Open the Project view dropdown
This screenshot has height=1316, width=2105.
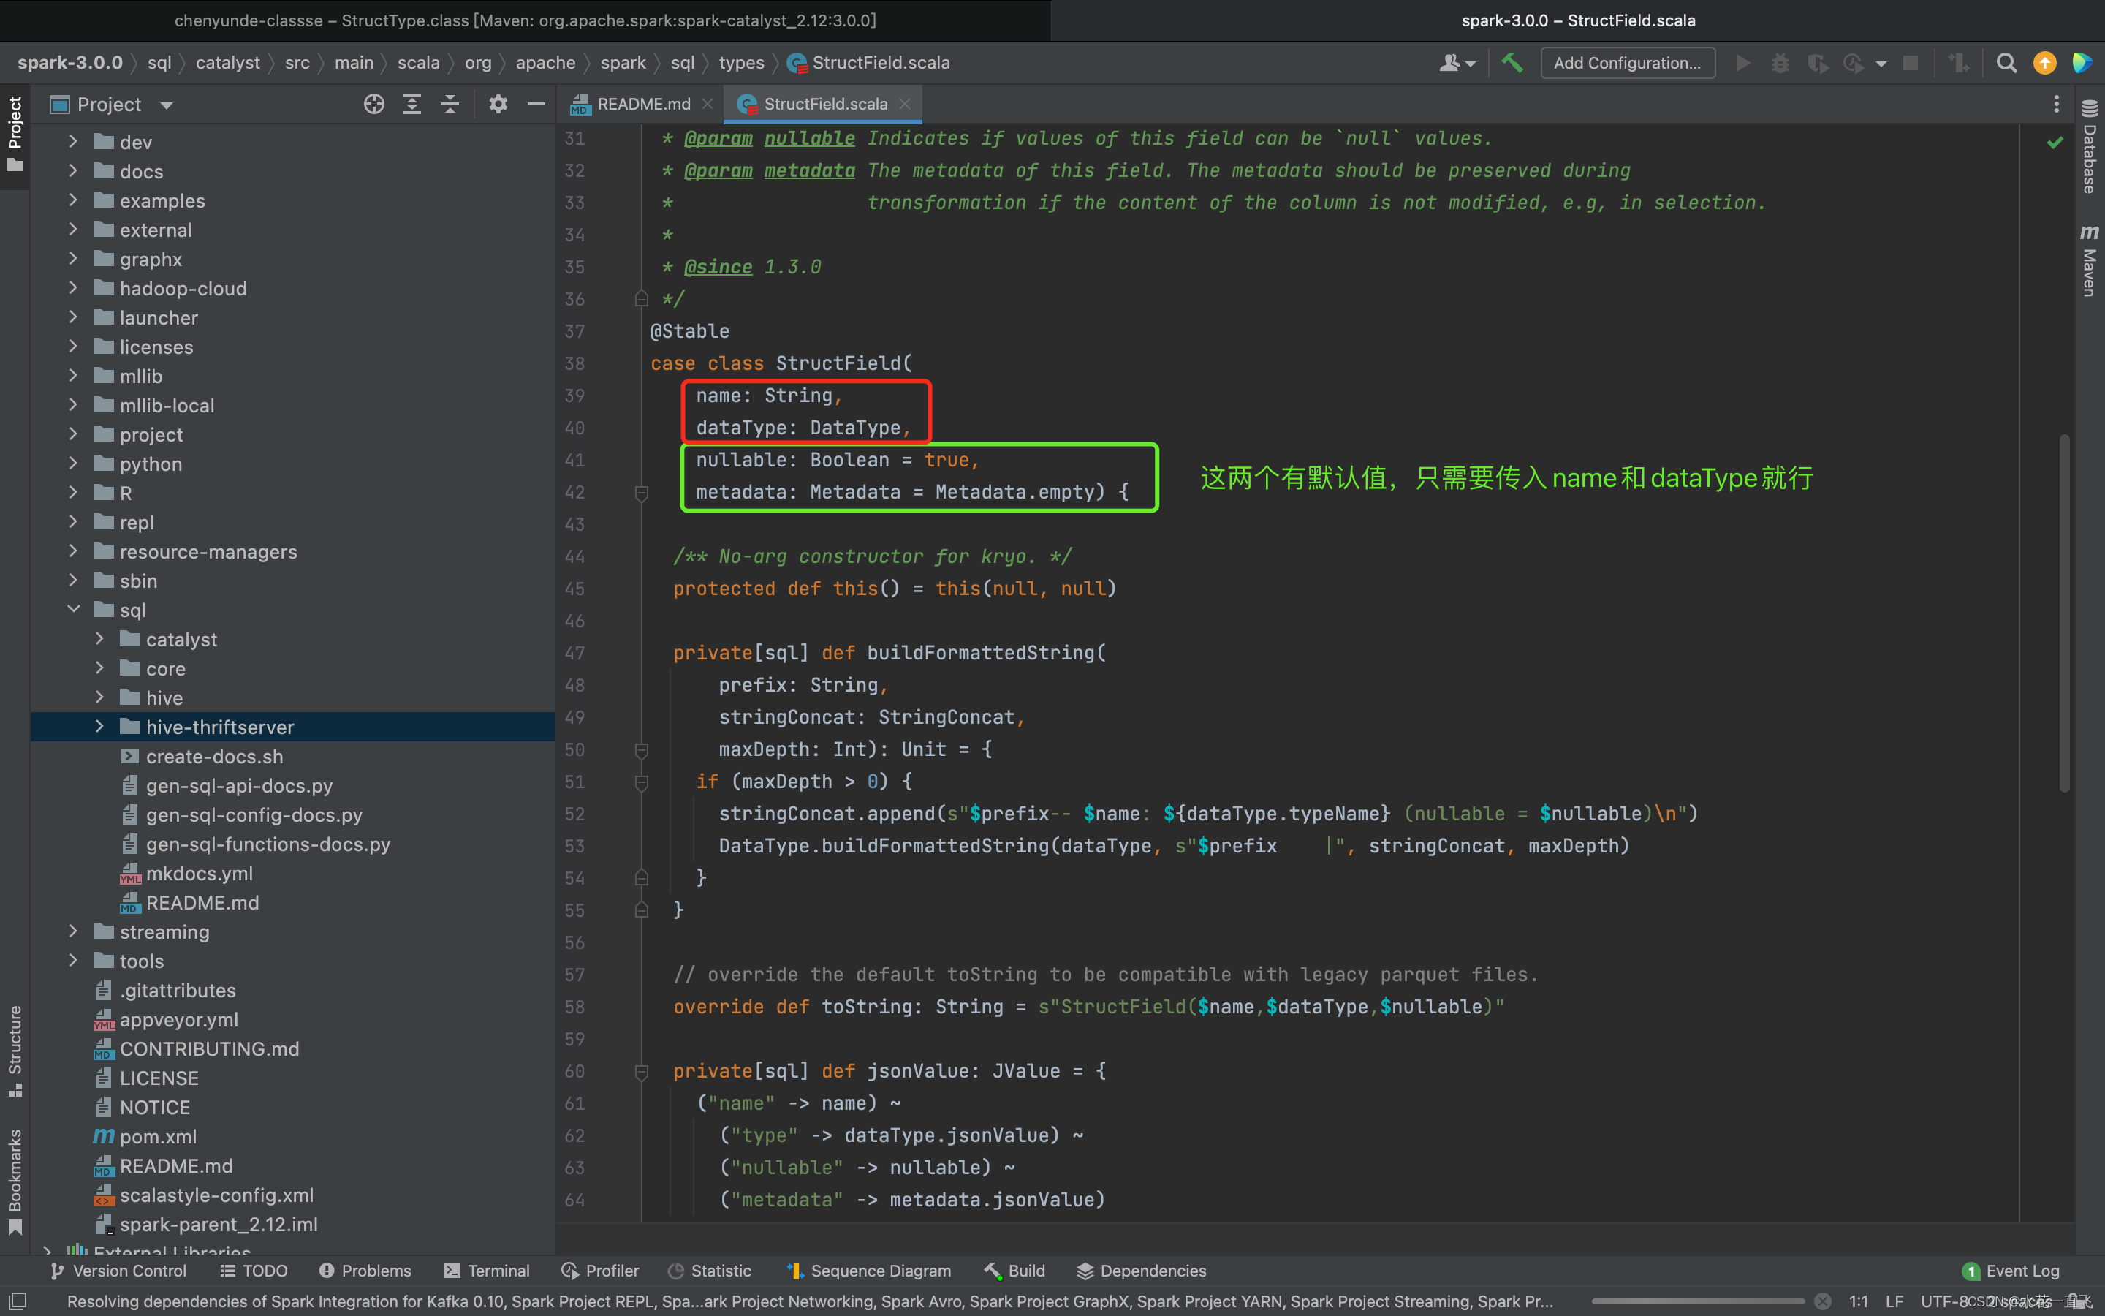click(x=166, y=105)
